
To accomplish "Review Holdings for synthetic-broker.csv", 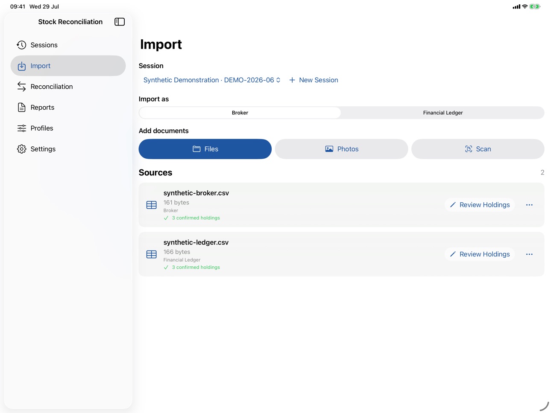I will (x=480, y=205).
